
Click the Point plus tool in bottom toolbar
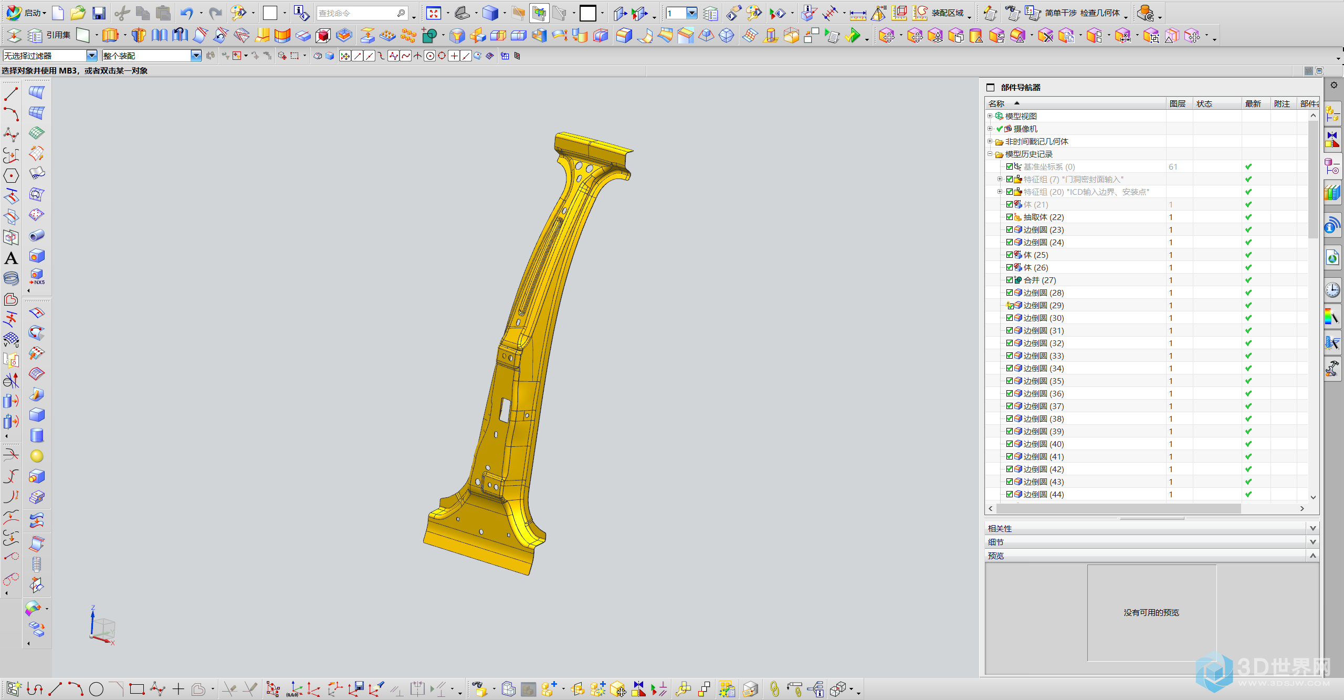(178, 689)
